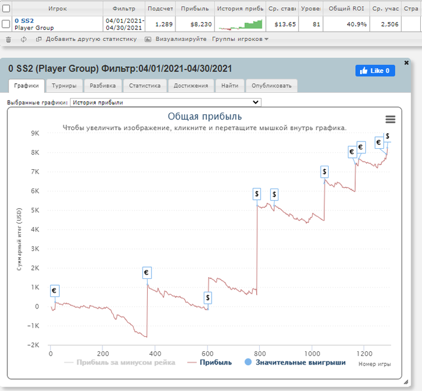
Task: Check the 0 SS2 player row checkbox
Action: click(x=6, y=24)
